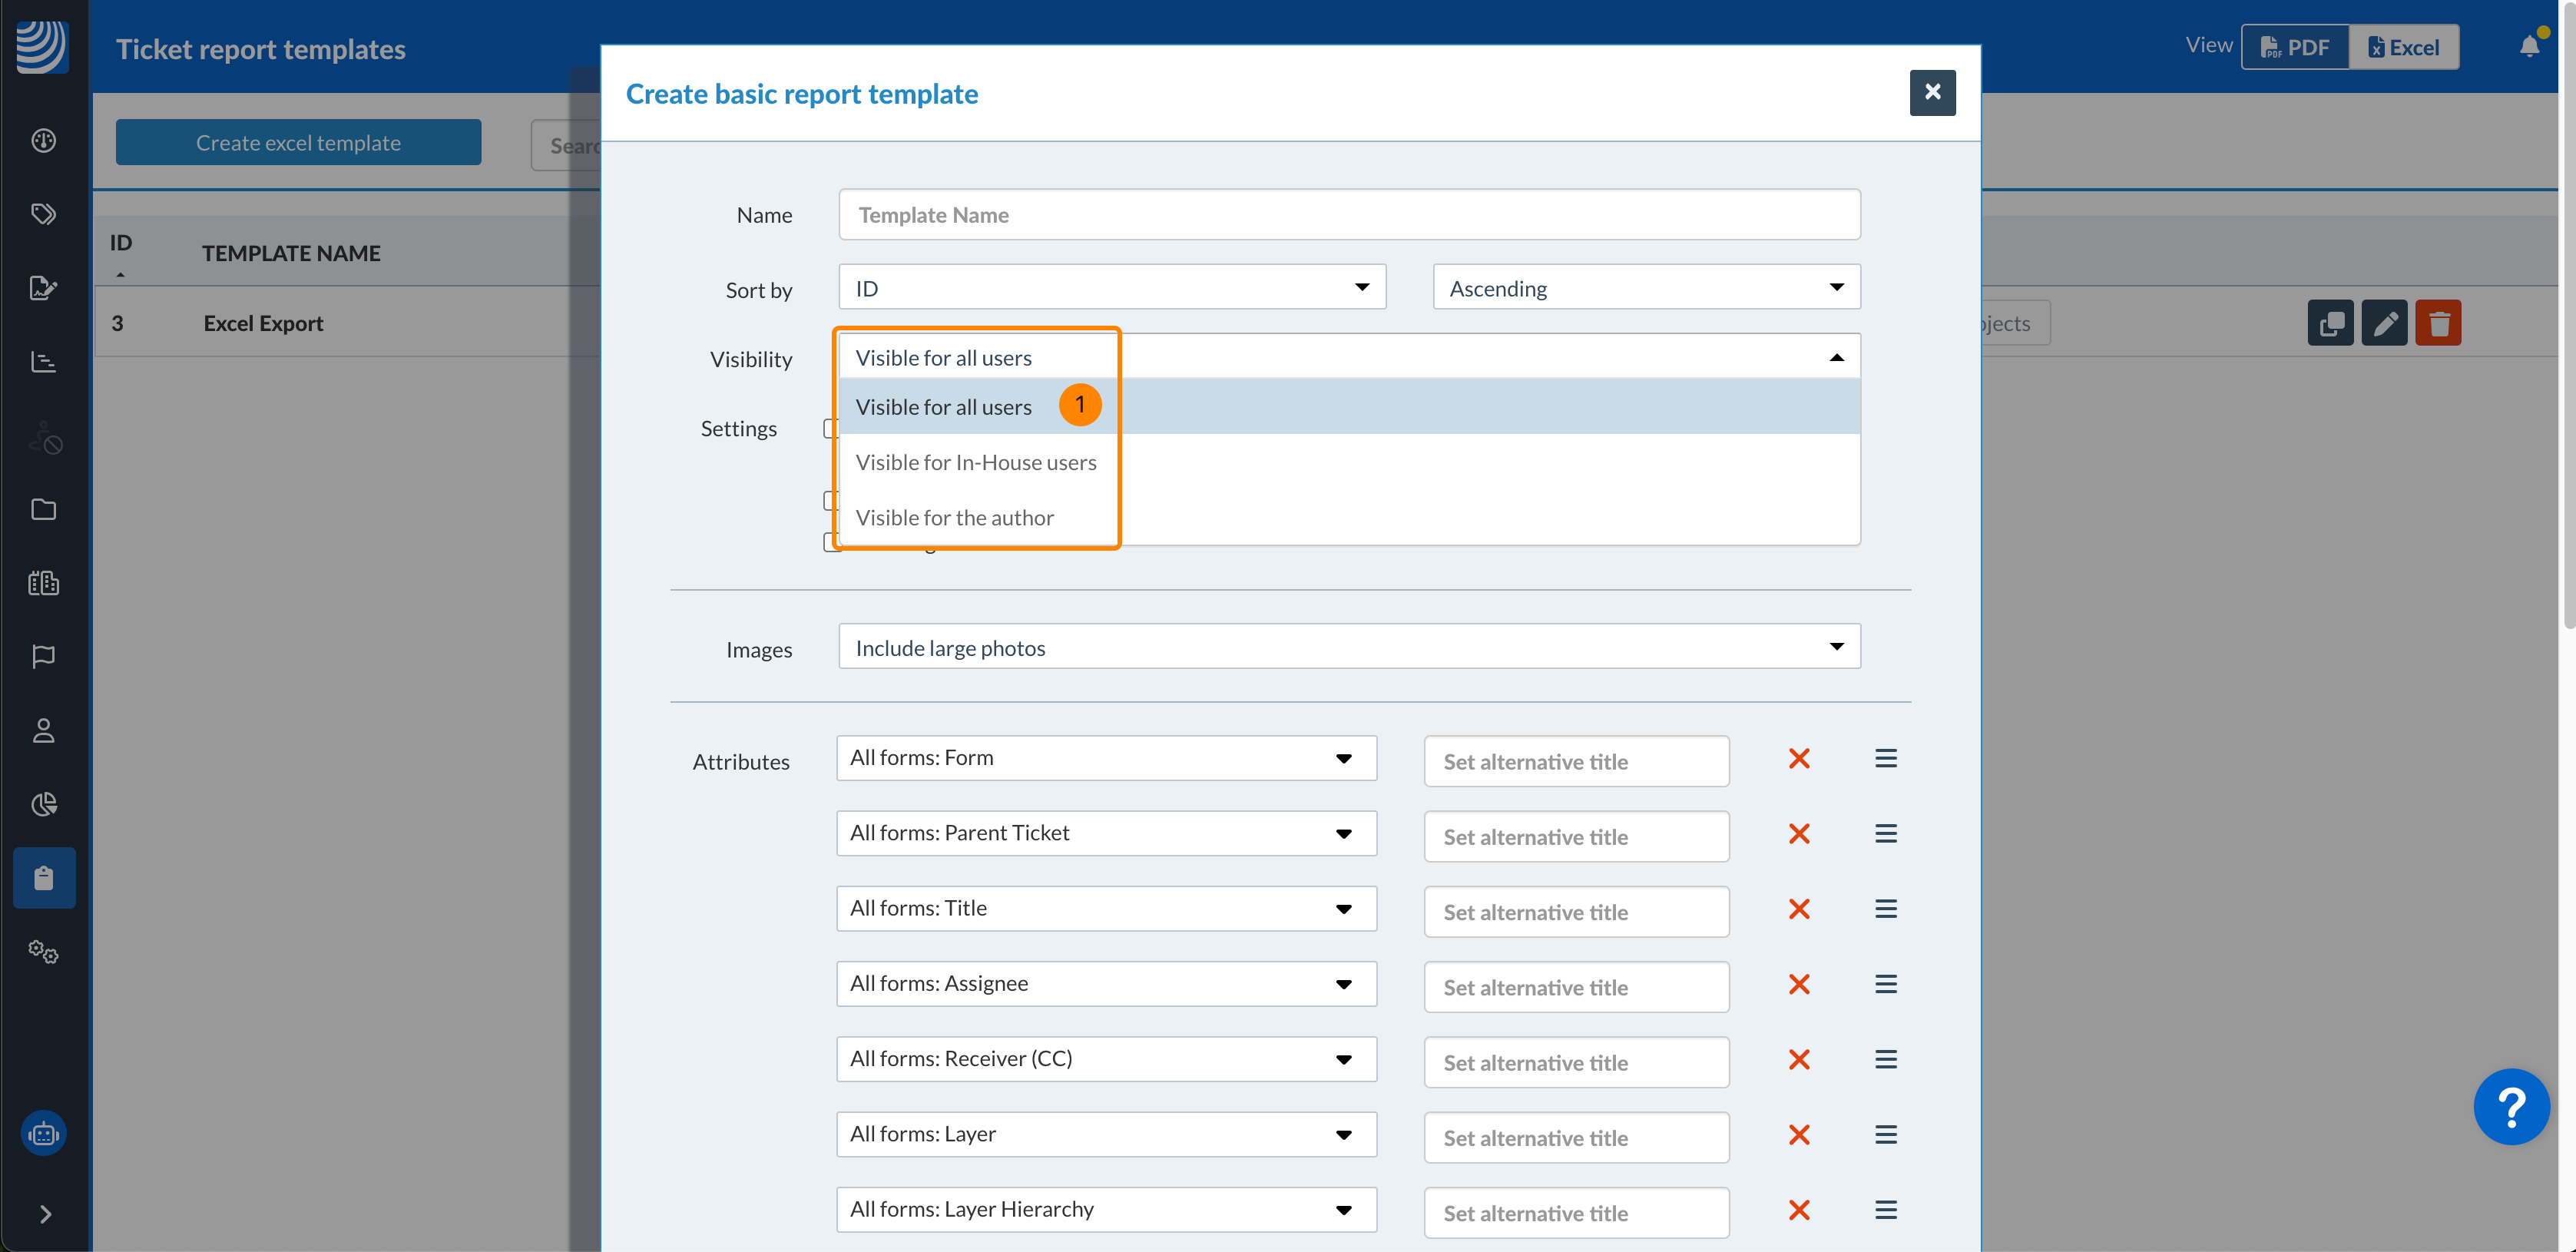Open the notifications bell icon
Screen dimensions: 2576x1252
click(x=2529, y=46)
